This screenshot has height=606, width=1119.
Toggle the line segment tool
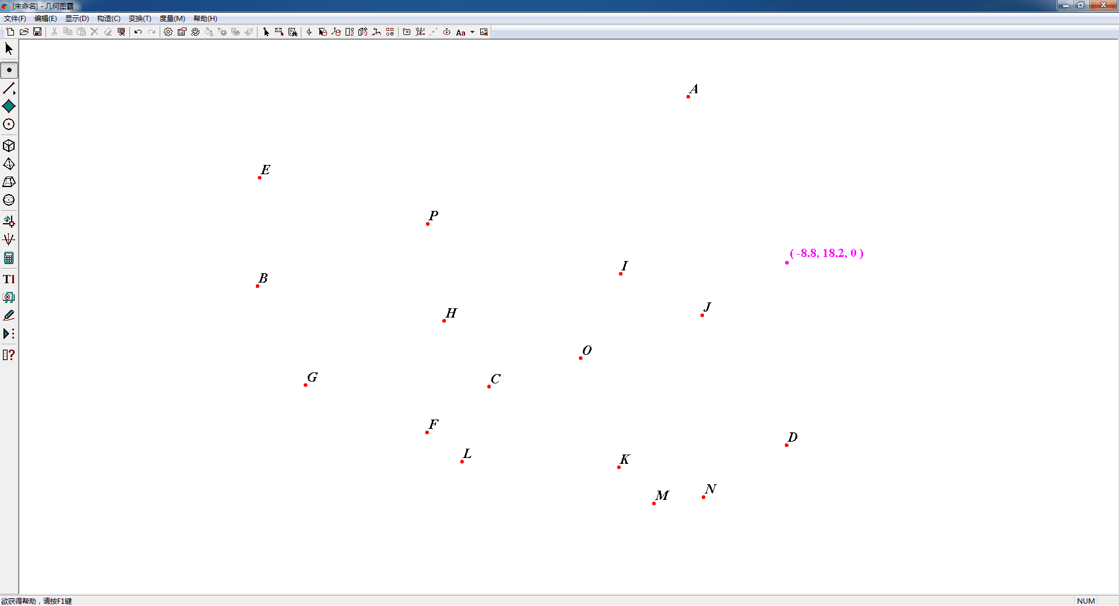point(8,89)
